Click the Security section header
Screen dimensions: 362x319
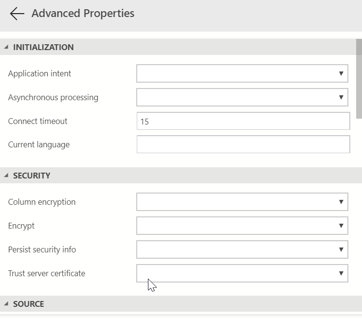coord(32,176)
